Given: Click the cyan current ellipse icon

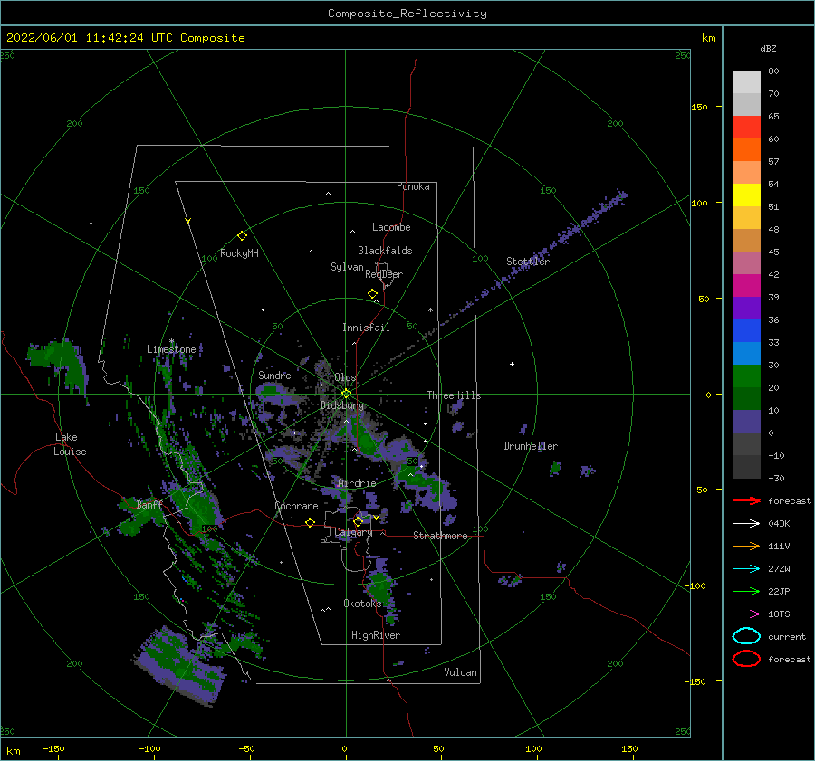Looking at the screenshot, I should 746,636.
